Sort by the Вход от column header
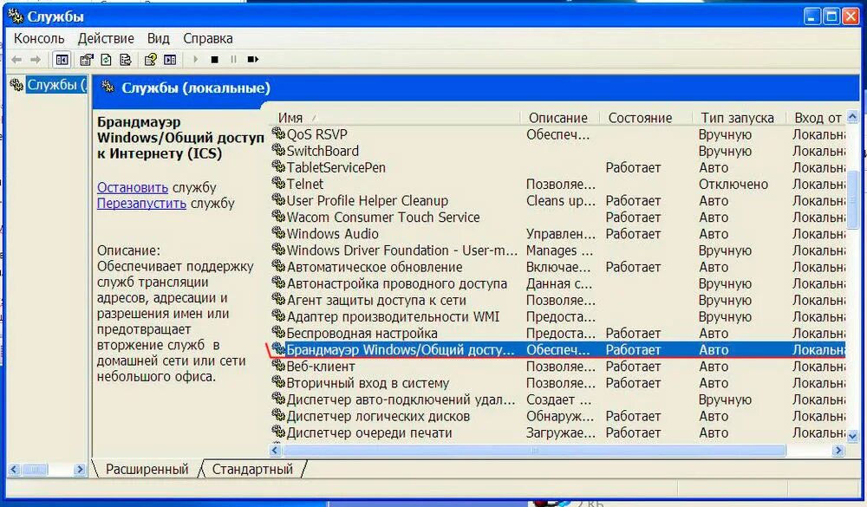The image size is (867, 507). pyautogui.click(x=818, y=118)
